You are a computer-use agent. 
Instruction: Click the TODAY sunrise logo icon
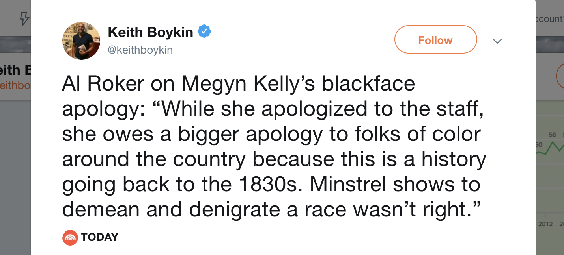(70, 237)
